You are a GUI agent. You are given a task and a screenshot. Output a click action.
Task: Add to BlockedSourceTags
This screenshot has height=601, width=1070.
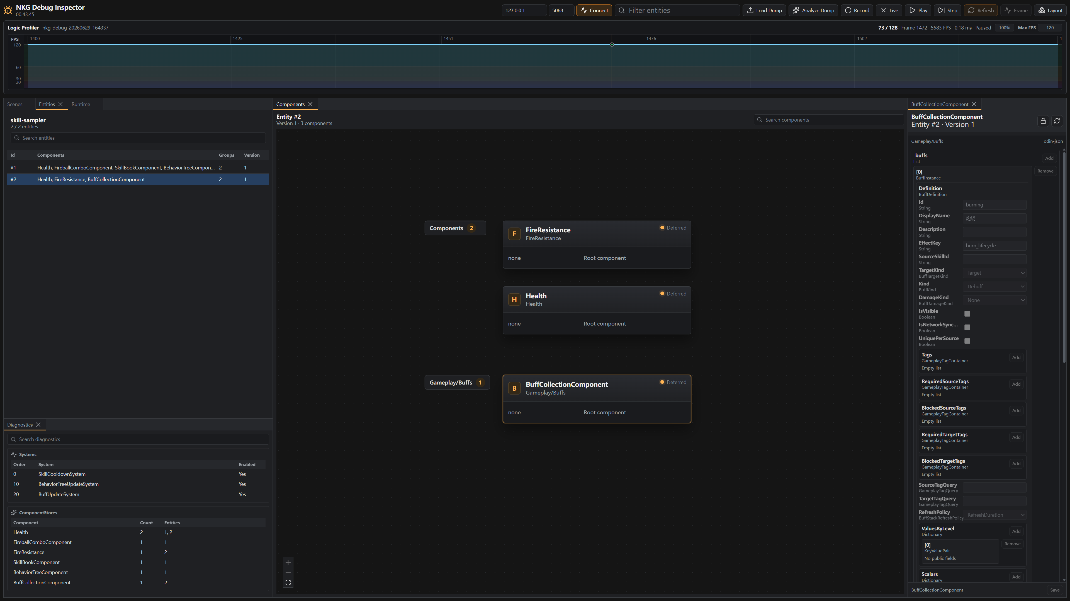click(x=1016, y=411)
